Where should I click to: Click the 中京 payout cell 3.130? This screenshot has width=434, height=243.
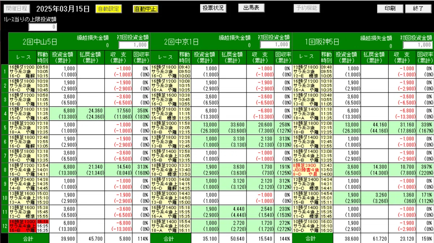click(x=233, y=142)
